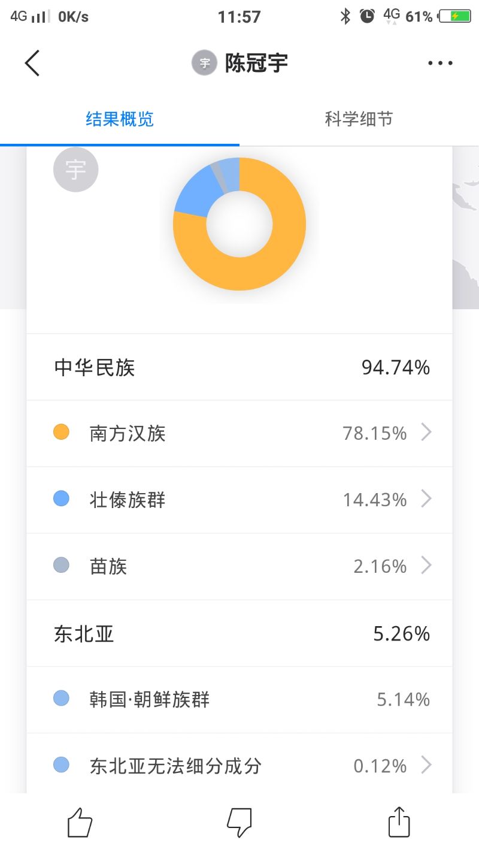Expand the 苗族 row chevron
Image resolution: width=479 pixels, height=852 pixels.
point(426,566)
